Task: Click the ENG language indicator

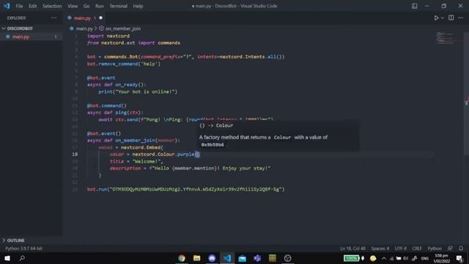Action: coord(425,258)
